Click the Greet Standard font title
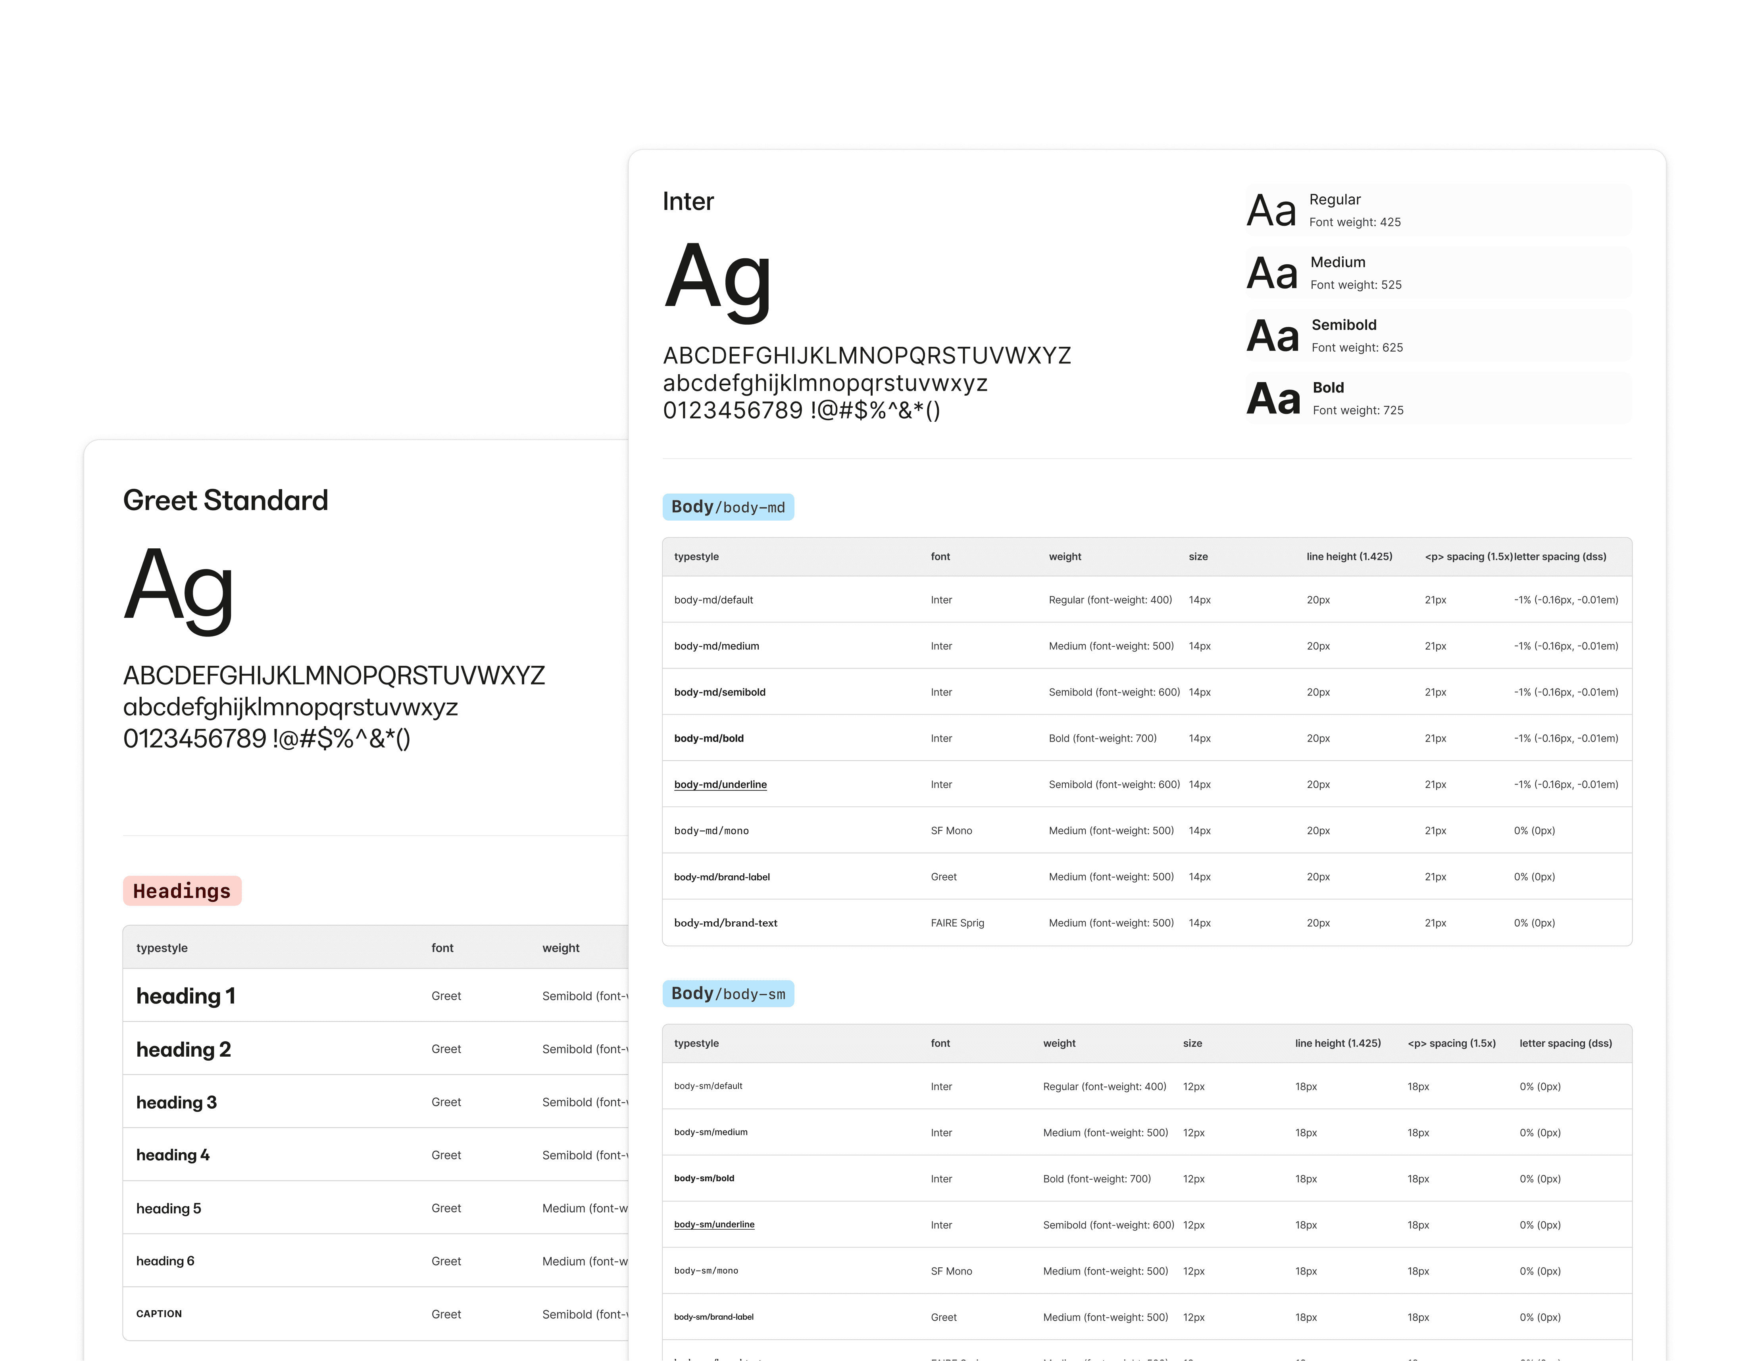This screenshot has width=1750, height=1361. [225, 500]
